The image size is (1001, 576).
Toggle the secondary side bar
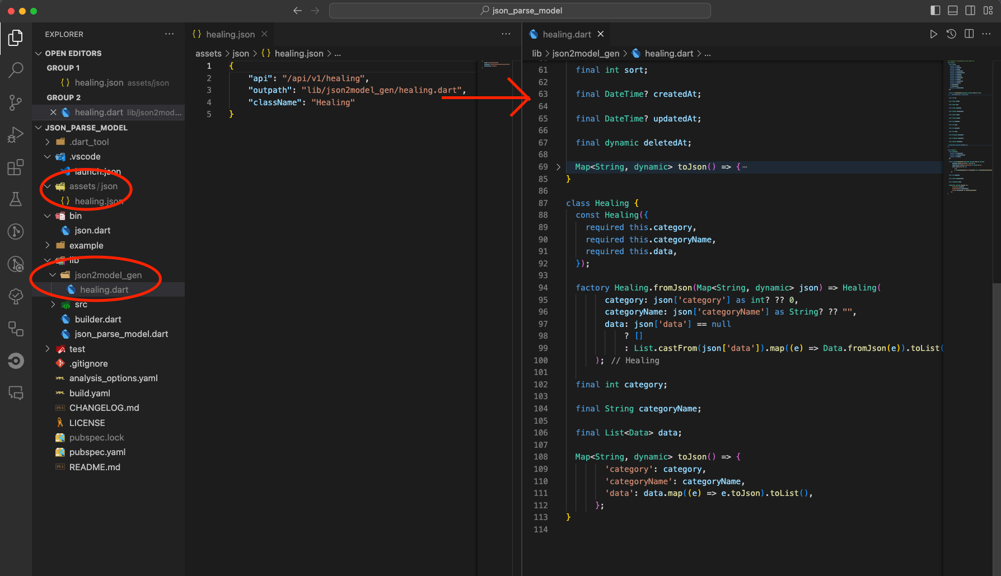coord(970,11)
